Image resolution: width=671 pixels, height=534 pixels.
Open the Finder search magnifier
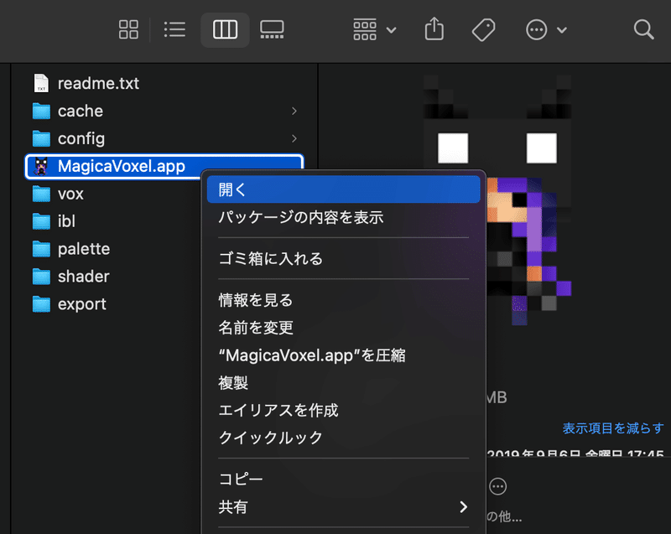(x=643, y=29)
